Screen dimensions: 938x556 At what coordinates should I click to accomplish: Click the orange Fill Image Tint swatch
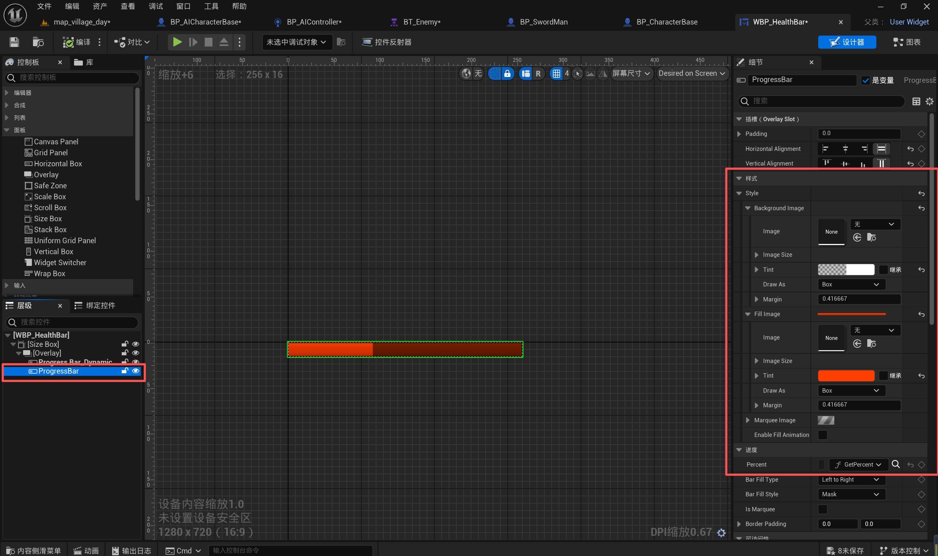tap(846, 375)
